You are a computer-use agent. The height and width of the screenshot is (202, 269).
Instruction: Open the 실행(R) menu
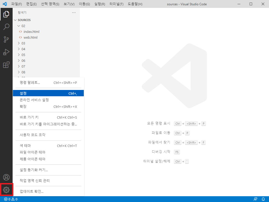point(100,4)
